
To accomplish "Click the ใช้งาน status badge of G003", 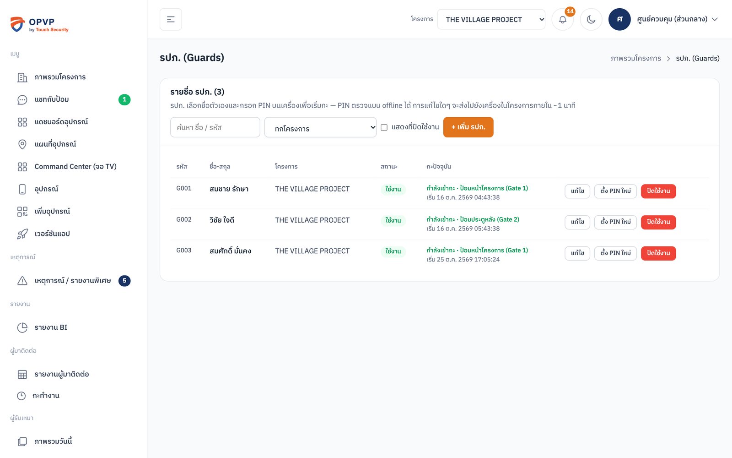I will pyautogui.click(x=393, y=251).
